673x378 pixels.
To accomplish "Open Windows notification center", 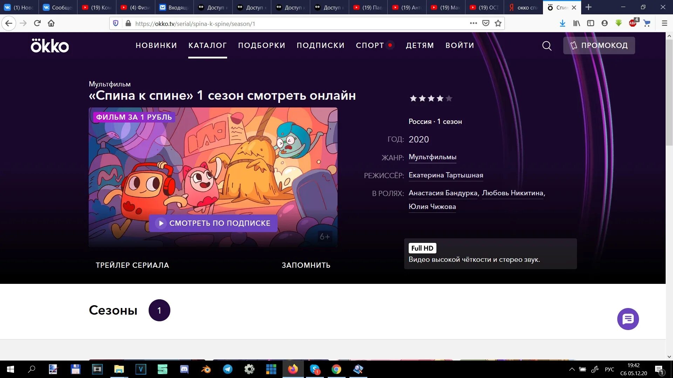I will coord(659,370).
